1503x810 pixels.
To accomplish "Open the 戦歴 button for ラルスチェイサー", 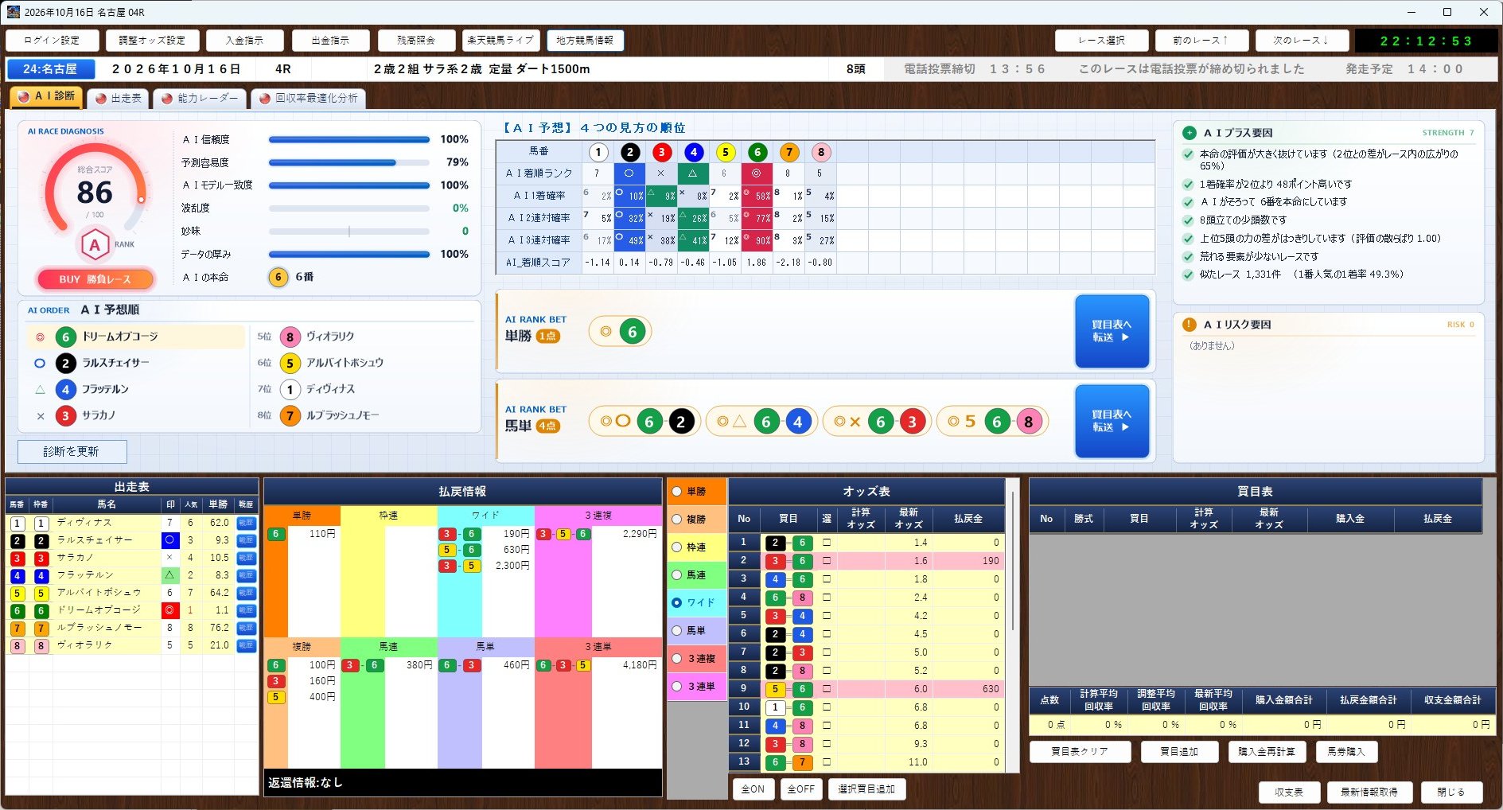I will click(x=246, y=540).
